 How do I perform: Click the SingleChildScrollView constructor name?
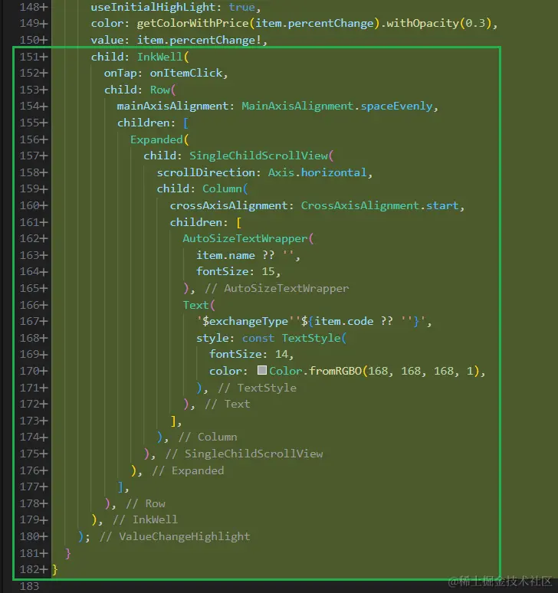click(258, 156)
